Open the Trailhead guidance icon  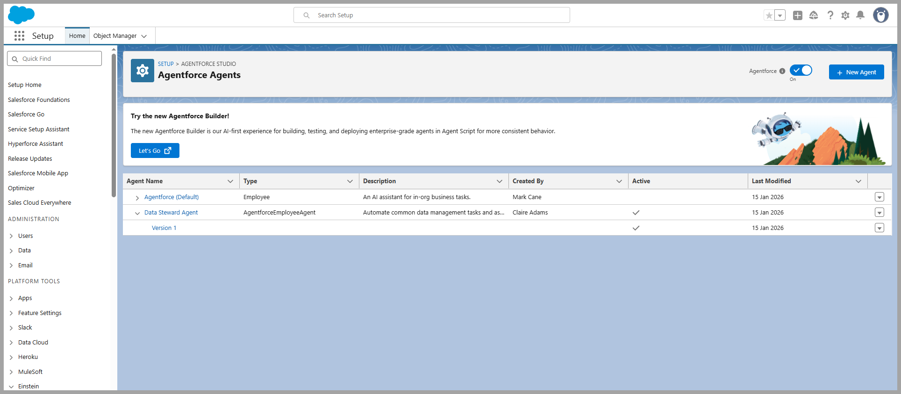click(x=814, y=15)
